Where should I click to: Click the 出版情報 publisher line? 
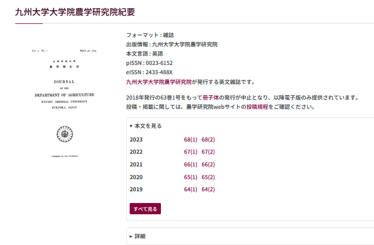[x=172, y=44]
